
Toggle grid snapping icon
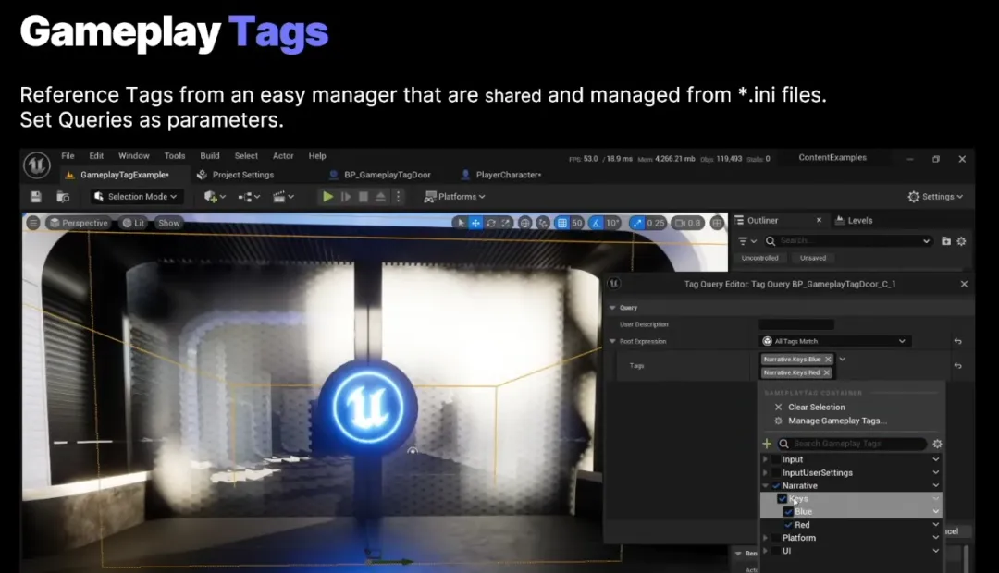point(562,223)
